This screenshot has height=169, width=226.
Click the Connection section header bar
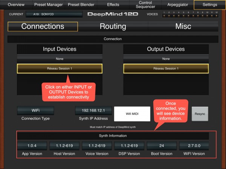[113, 39]
